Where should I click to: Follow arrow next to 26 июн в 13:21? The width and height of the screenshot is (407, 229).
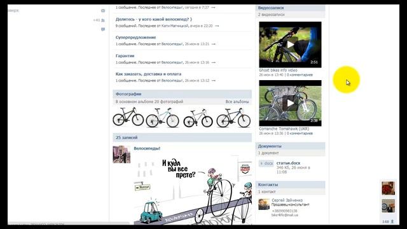(x=214, y=44)
